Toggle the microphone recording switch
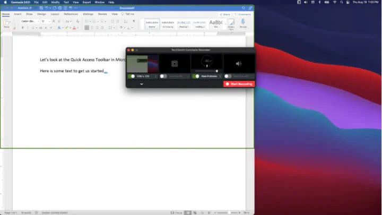Viewport: 382px width, 215px height. point(196,76)
